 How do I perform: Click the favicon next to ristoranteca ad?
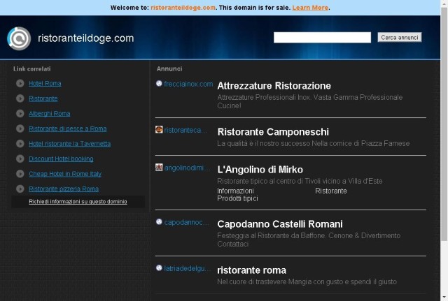[159, 129]
